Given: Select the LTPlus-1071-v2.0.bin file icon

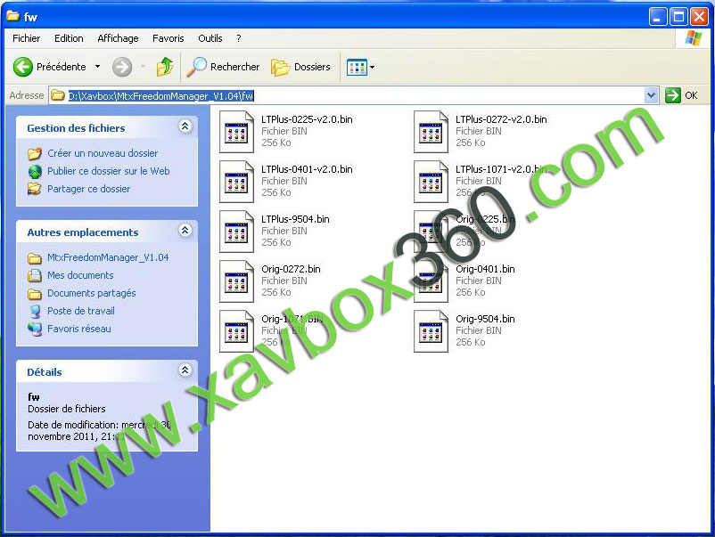Looking at the screenshot, I should 431,182.
